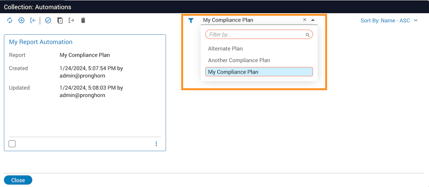The height and width of the screenshot is (187, 429).
Task: Choose Another Compliance Plan option
Action: point(239,60)
